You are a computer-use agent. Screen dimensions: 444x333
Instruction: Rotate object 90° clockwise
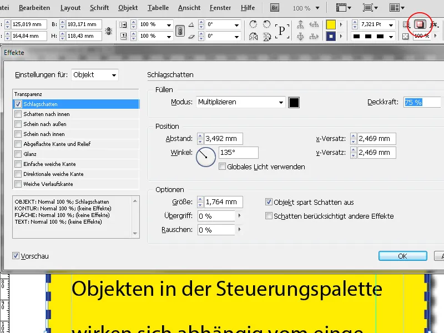click(x=253, y=24)
